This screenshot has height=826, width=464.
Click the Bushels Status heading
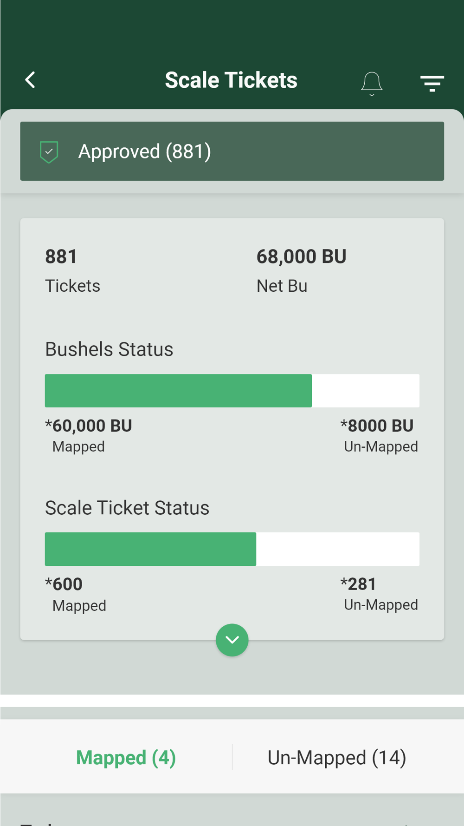pos(109,349)
